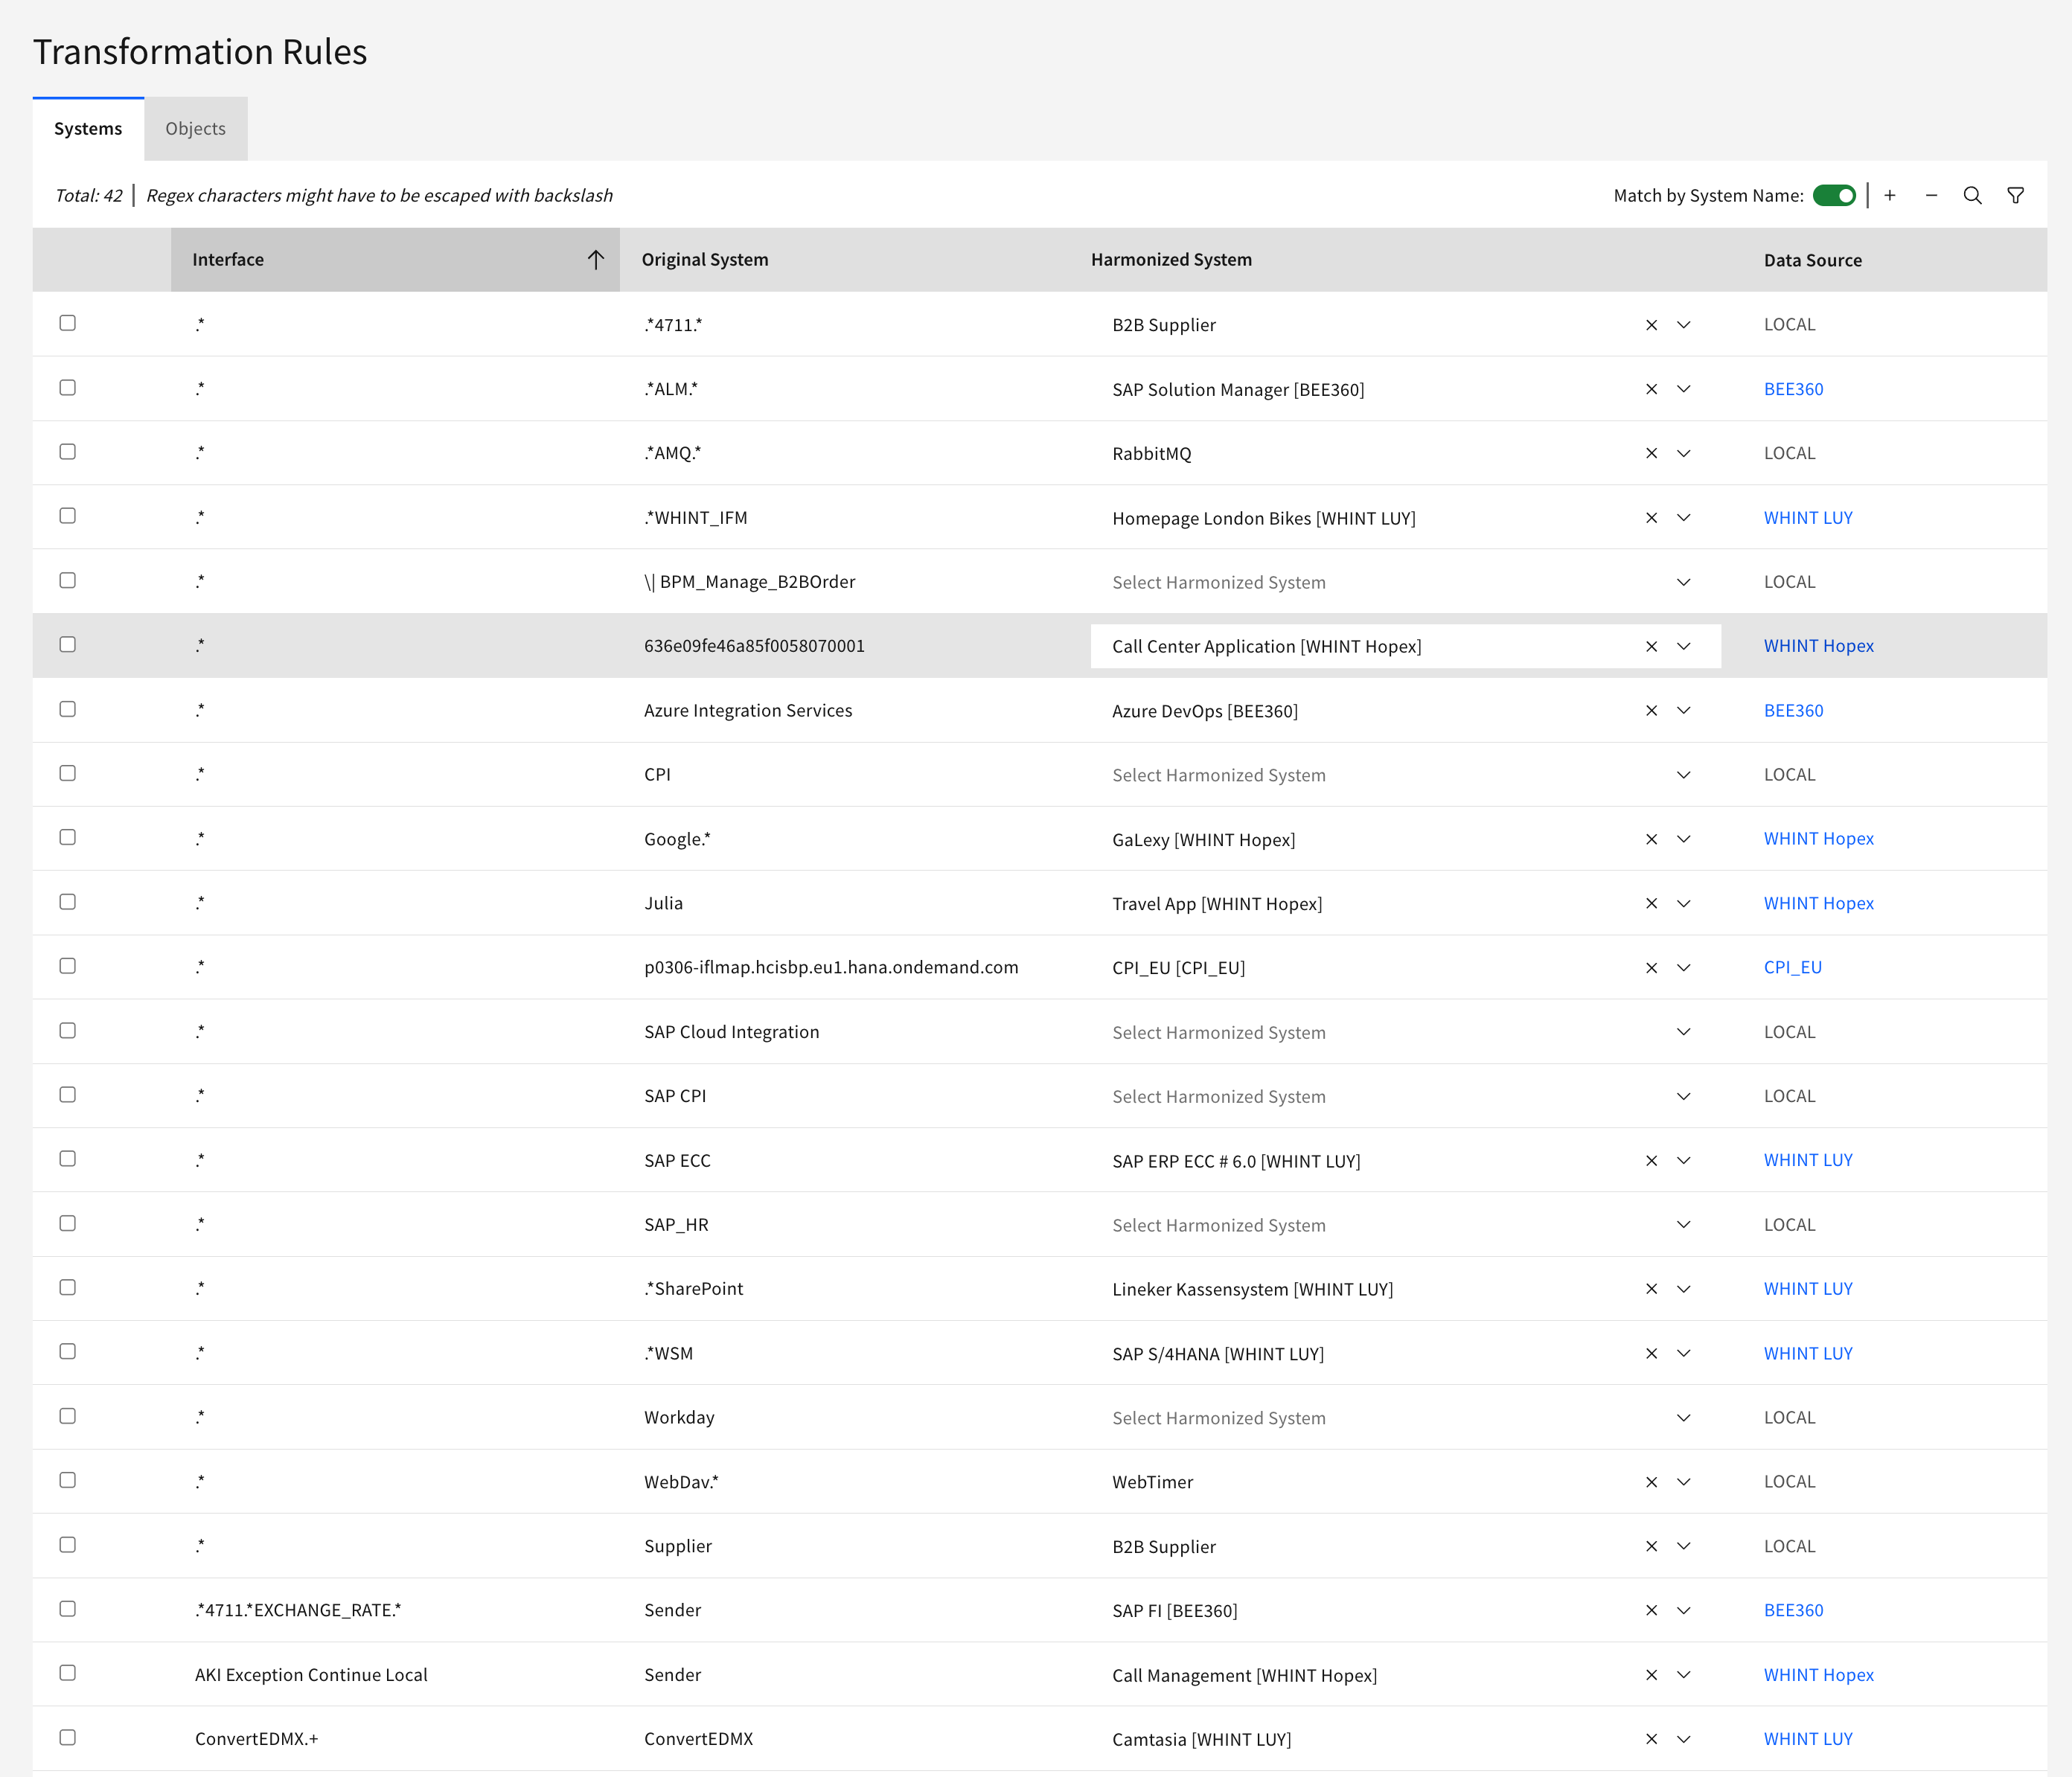Clear SAP FI [BEE360] selection

coord(1651,1610)
